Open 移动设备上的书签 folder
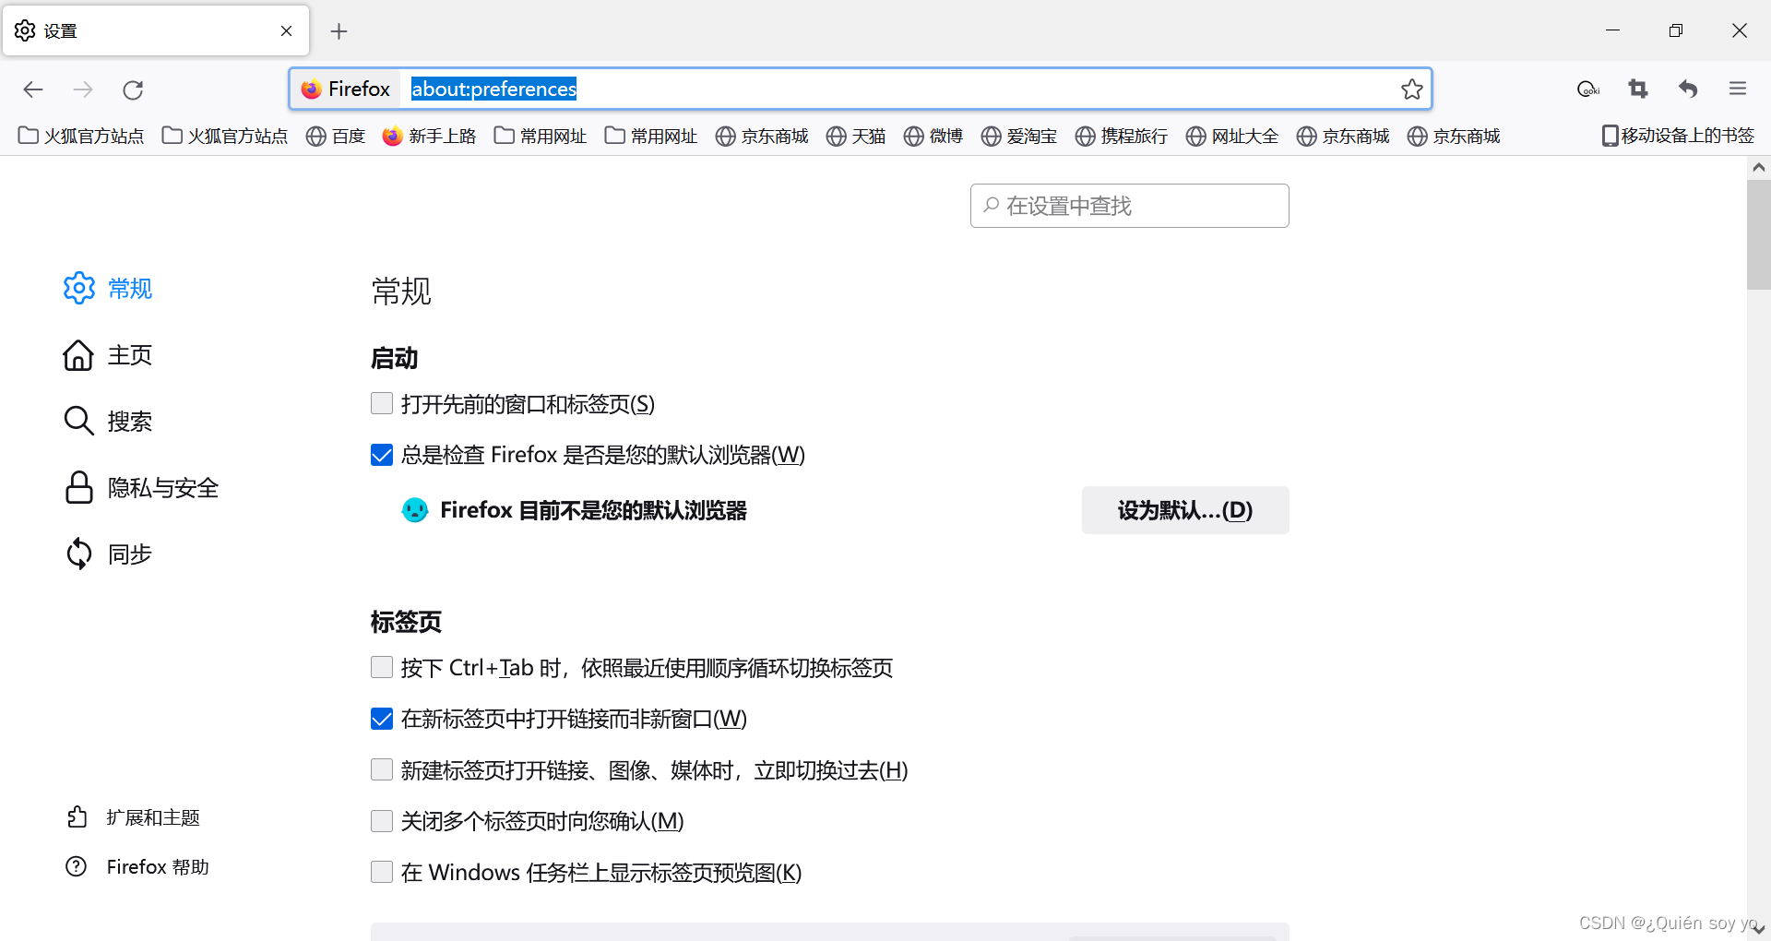Screen dimensions: 1771x941 click(x=1678, y=136)
